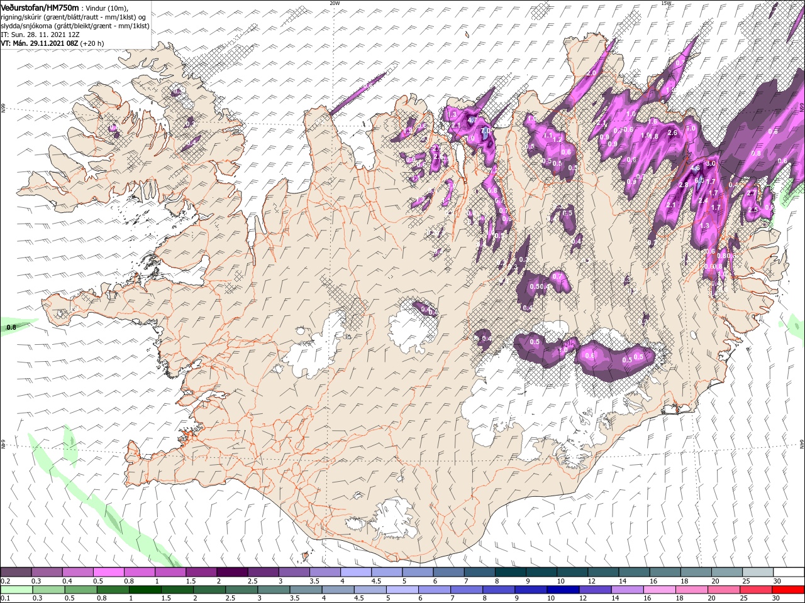Click the '(+20 h)' forecast offset text

tap(92, 43)
